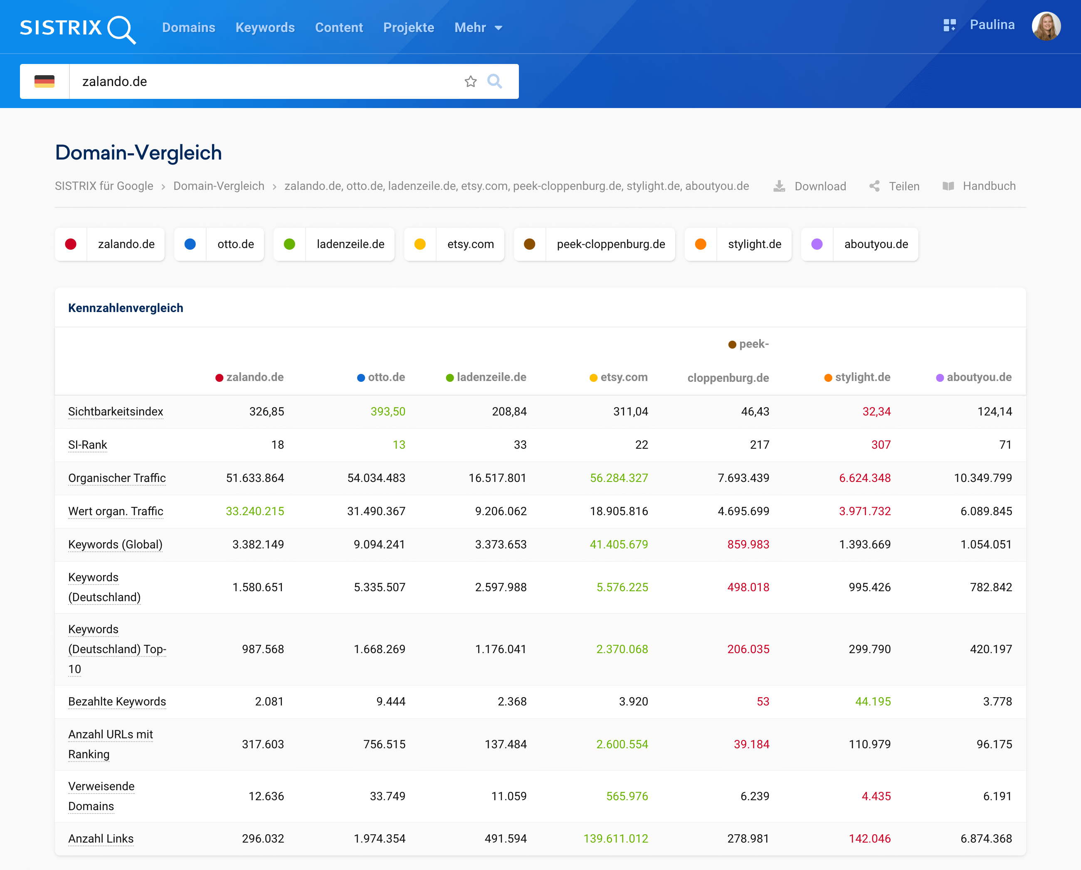The image size is (1081, 870).
Task: Open the Keywords menu item
Action: [265, 27]
